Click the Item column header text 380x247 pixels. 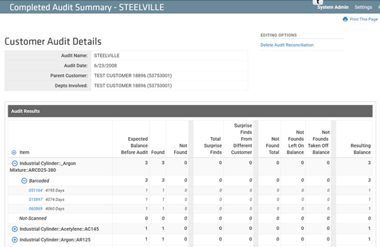tap(24, 152)
